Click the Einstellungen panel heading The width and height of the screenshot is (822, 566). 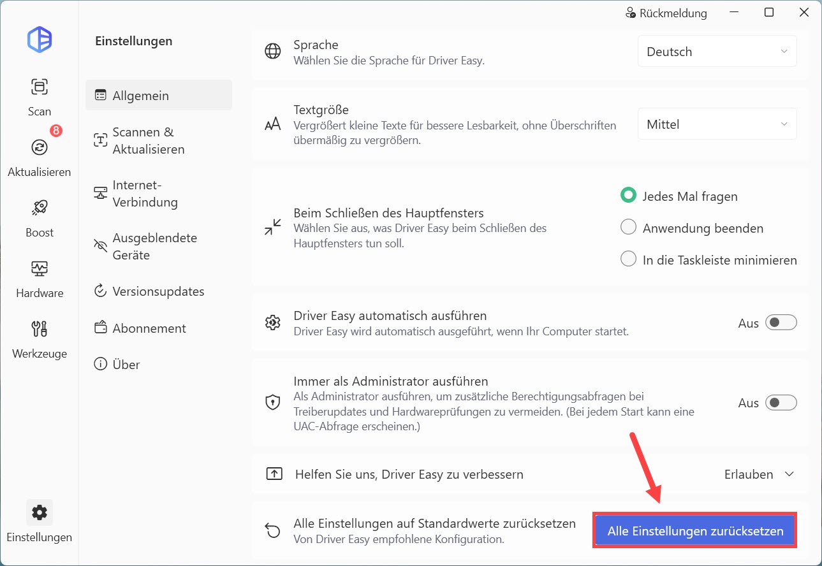point(134,41)
